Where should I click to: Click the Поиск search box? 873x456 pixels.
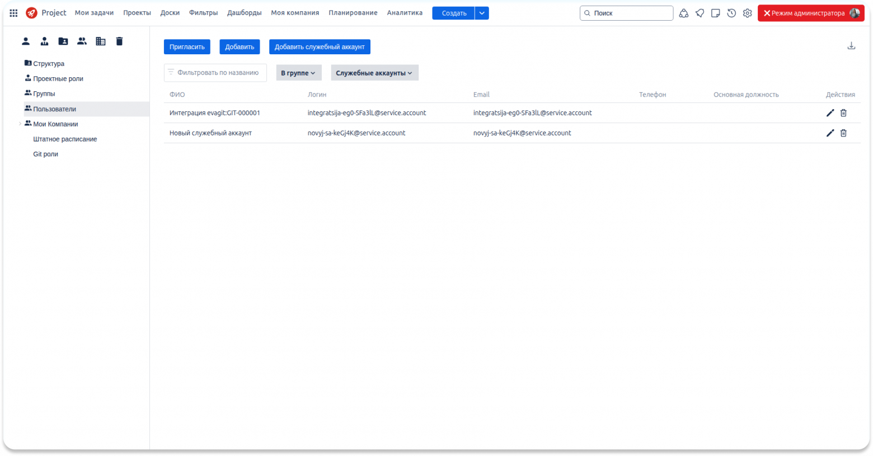(627, 13)
